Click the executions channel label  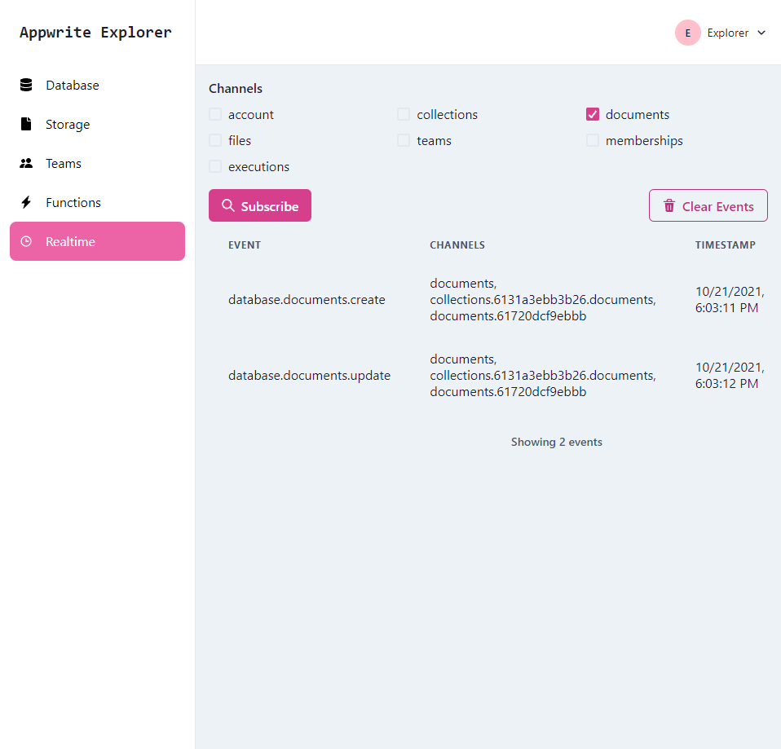pos(258,167)
